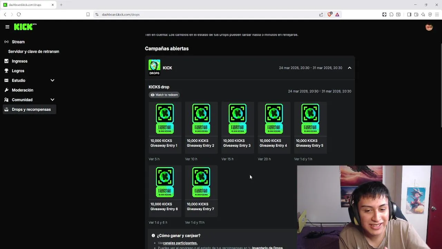Click the Moderación wrench icon
The image size is (442, 249).
coord(6,90)
